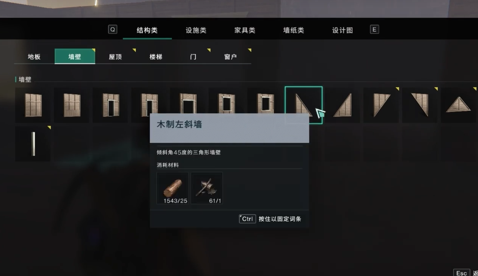Select the last wall with window opening
Screen dimensions: 478x276
(265, 105)
